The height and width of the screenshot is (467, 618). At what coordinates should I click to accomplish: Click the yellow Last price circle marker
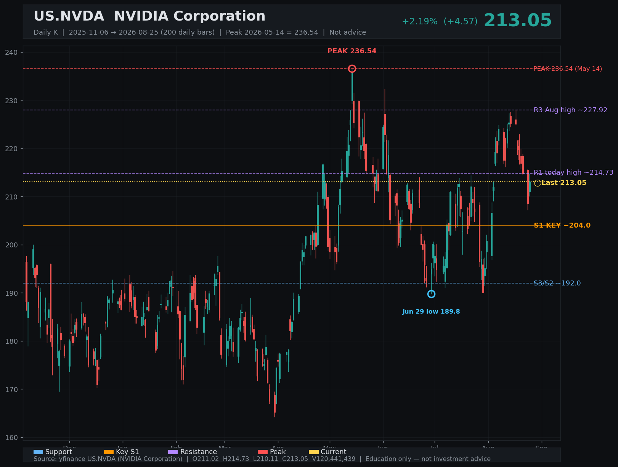tap(538, 183)
